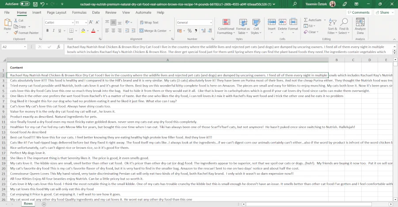Switch to the Data tab
This screenshot has height=207, width=398.
tap(96, 12)
